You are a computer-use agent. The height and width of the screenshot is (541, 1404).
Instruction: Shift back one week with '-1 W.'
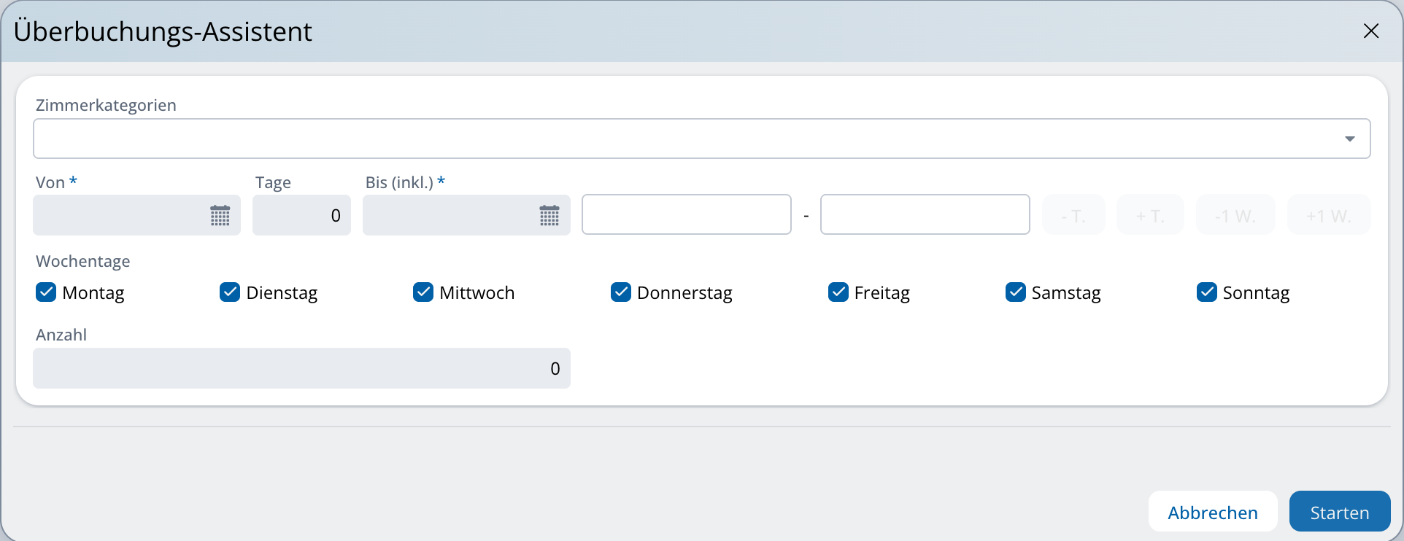pyautogui.click(x=1235, y=216)
